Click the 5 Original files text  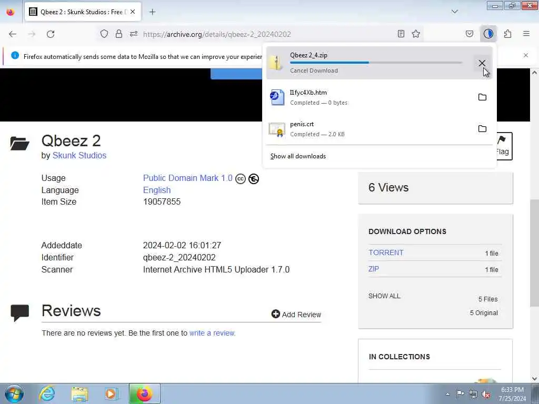(484, 312)
